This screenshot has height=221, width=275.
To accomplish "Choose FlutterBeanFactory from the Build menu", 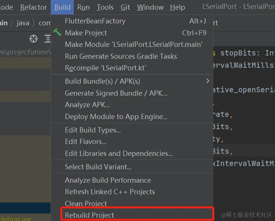I will click(x=132, y=21).
